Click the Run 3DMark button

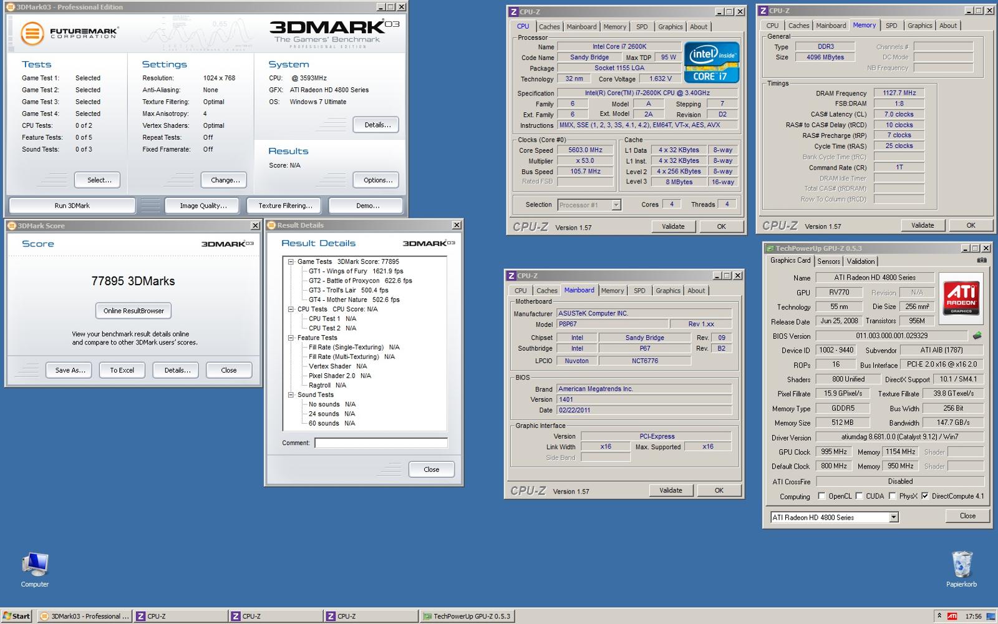pyautogui.click(x=72, y=205)
